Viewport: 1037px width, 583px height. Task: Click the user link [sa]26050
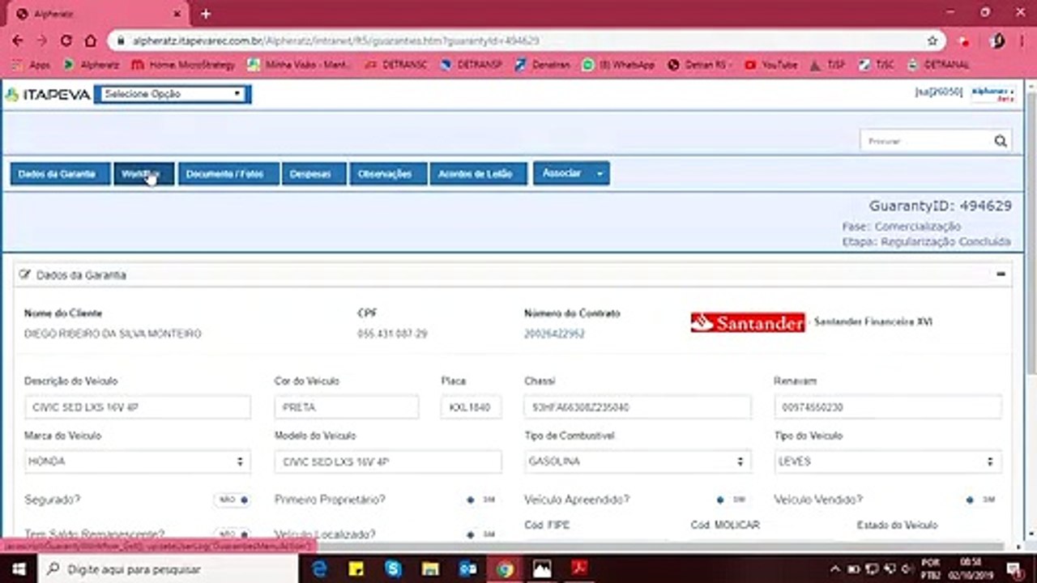[939, 92]
